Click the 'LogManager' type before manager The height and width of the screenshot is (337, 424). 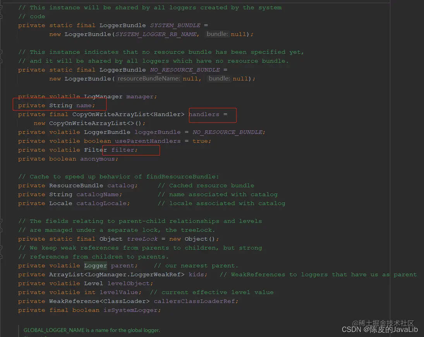[103, 96]
